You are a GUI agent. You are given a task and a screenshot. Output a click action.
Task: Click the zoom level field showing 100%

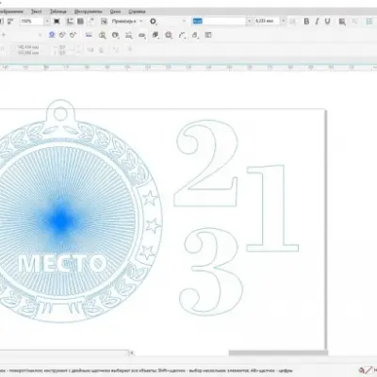pos(31,21)
